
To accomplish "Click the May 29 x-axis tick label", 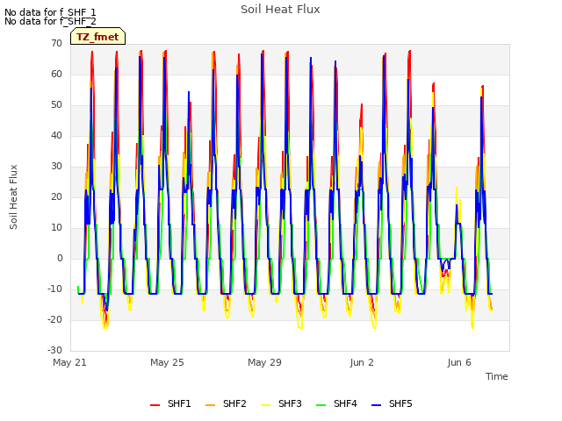I will tap(264, 362).
